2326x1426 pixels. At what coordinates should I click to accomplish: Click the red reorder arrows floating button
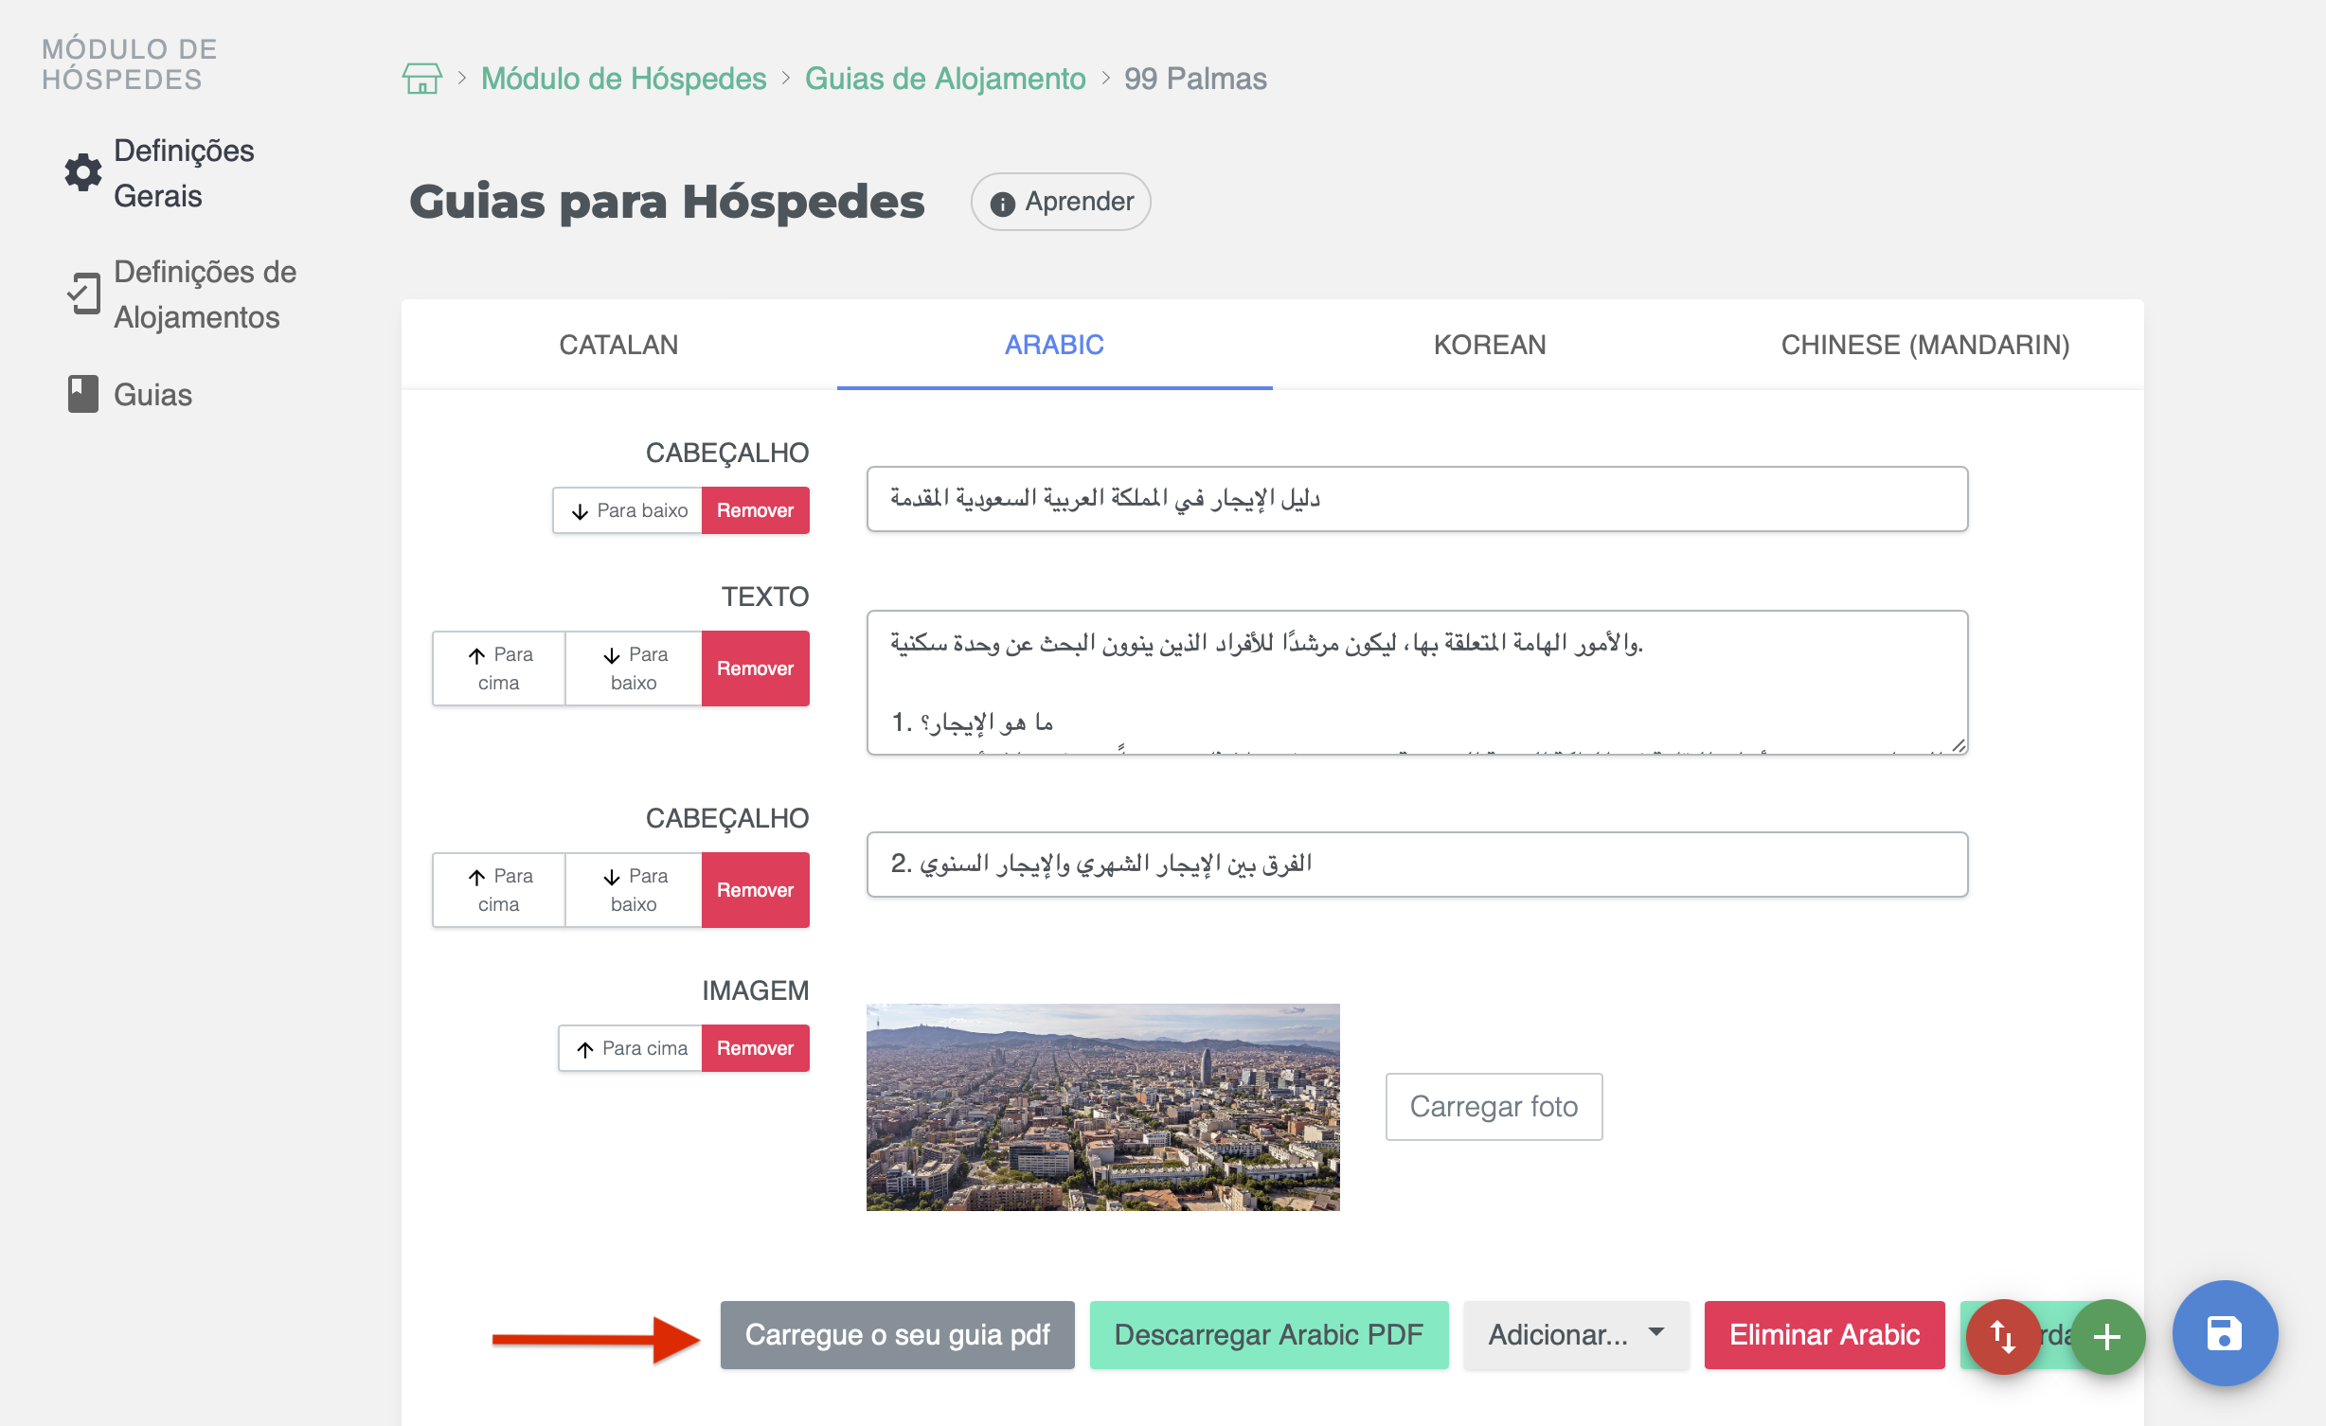click(x=2002, y=1337)
